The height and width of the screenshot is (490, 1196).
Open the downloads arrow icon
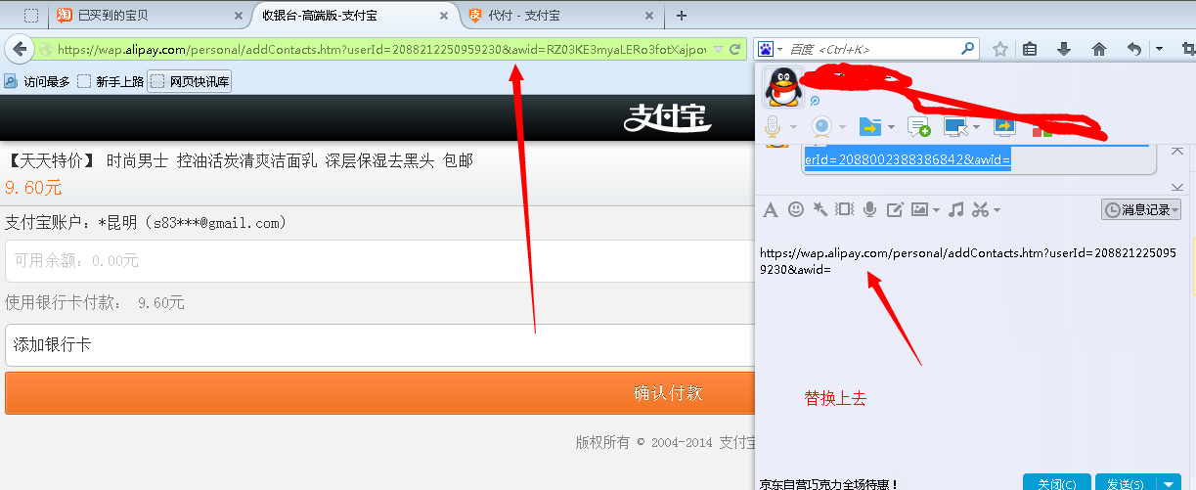point(1064,49)
